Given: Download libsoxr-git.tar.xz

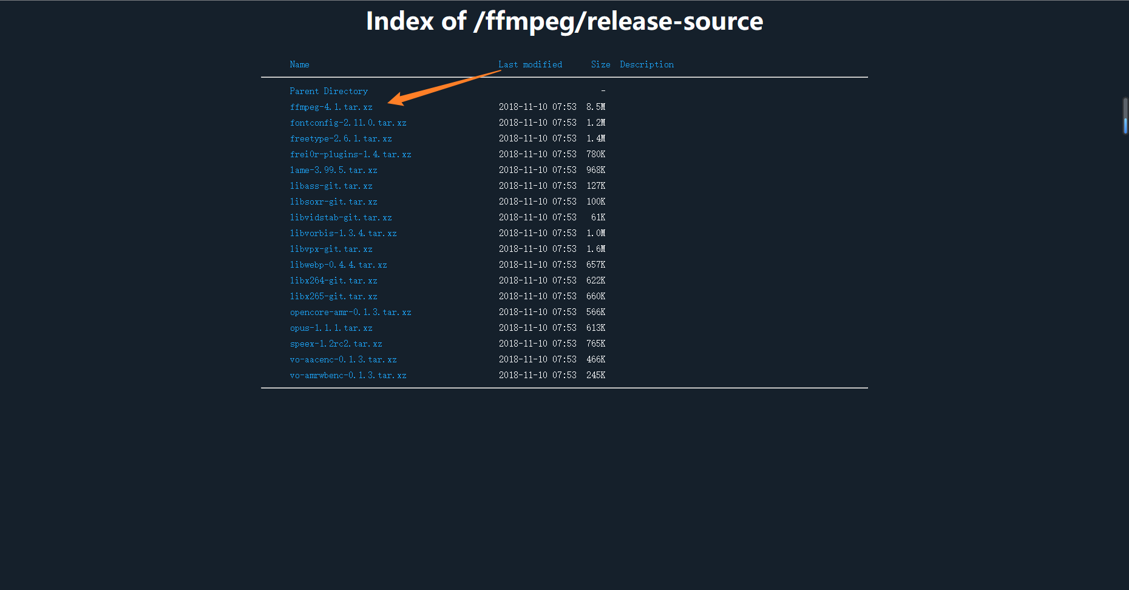Looking at the screenshot, I should pos(334,202).
